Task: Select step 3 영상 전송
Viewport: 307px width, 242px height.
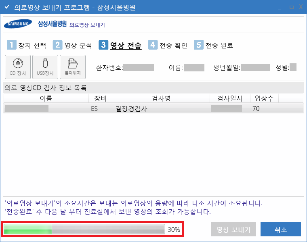Action: pyautogui.click(x=120, y=45)
